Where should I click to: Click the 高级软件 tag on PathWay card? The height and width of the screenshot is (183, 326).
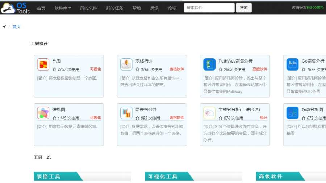[260, 69]
